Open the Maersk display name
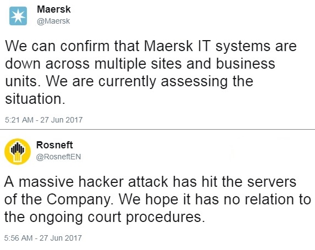The height and width of the screenshot is (250, 315). (54, 9)
